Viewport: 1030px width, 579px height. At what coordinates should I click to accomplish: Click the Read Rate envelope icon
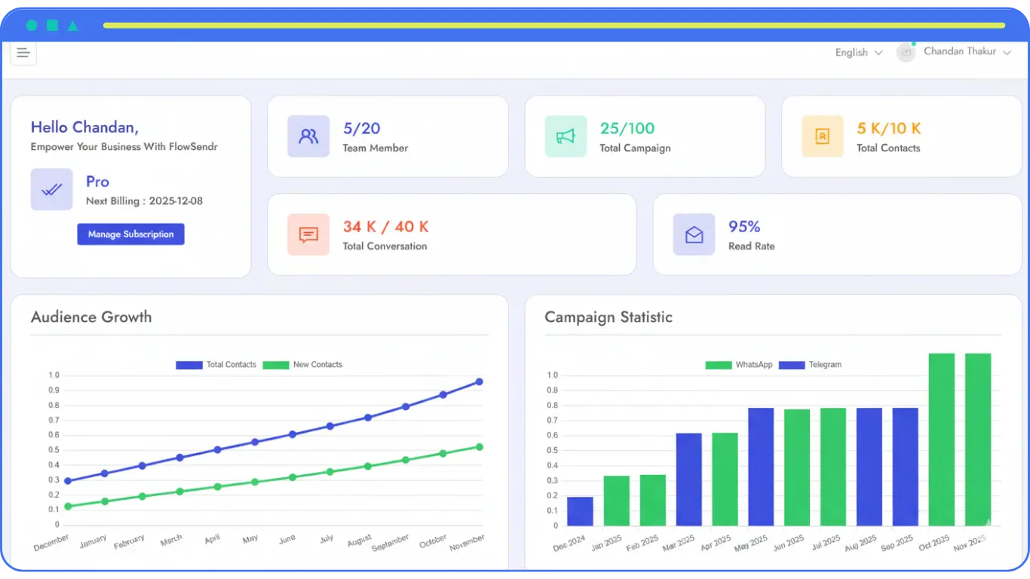pyautogui.click(x=694, y=234)
